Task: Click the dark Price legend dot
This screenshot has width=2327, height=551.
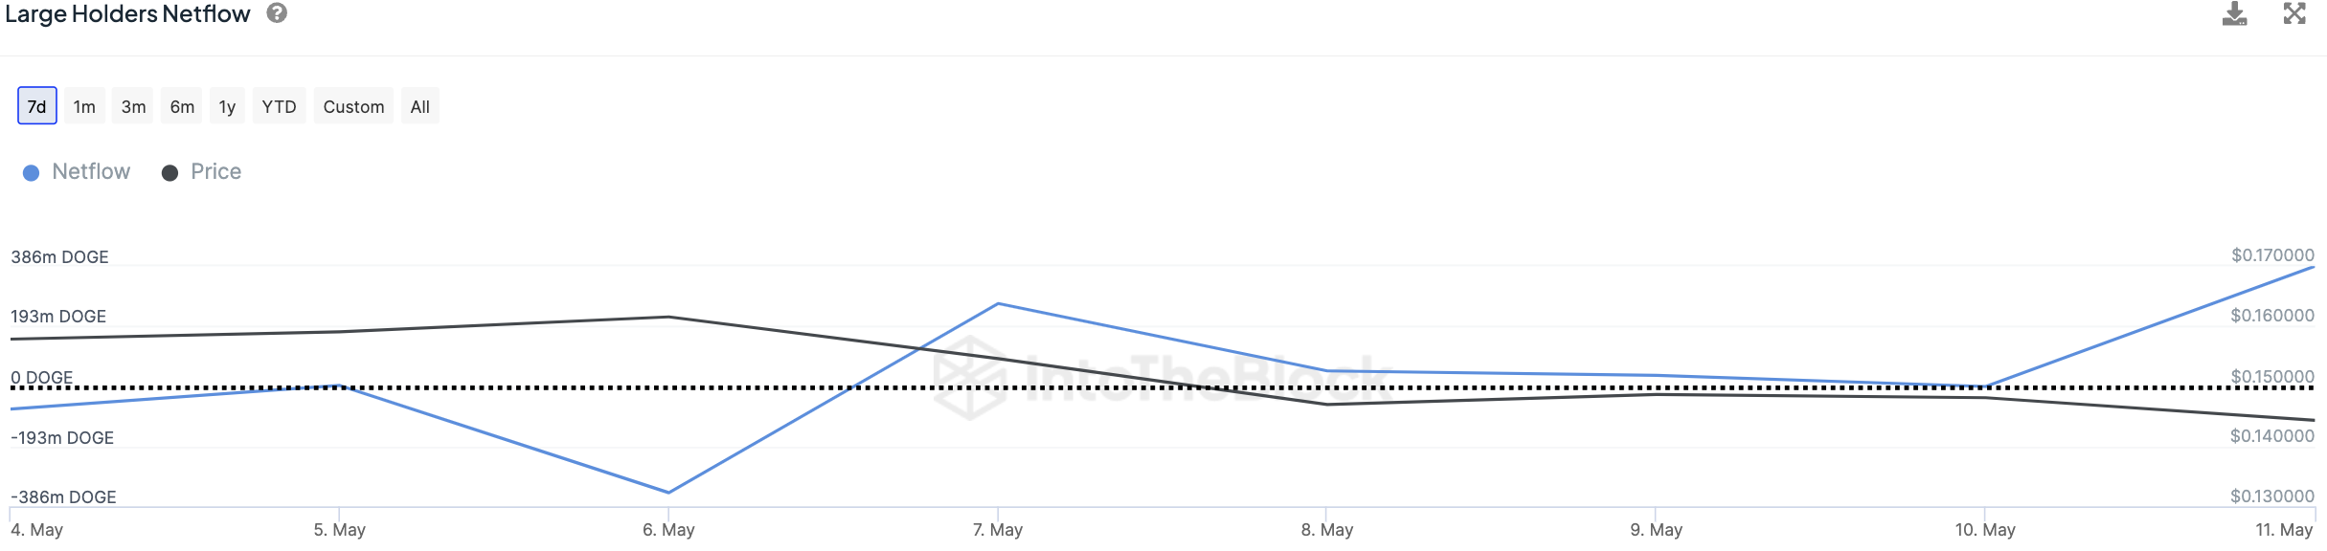Action: tap(169, 173)
